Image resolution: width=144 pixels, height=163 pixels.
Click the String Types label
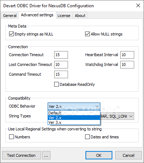pyautogui.click(x=20, y=116)
